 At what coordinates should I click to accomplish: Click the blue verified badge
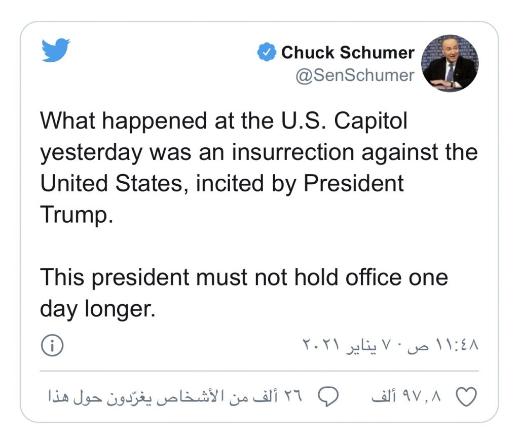tap(266, 52)
